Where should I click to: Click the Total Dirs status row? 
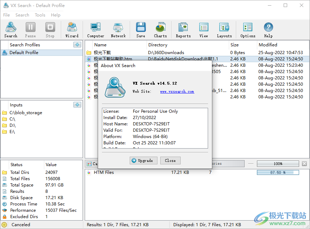pyautogui.click(x=42, y=172)
